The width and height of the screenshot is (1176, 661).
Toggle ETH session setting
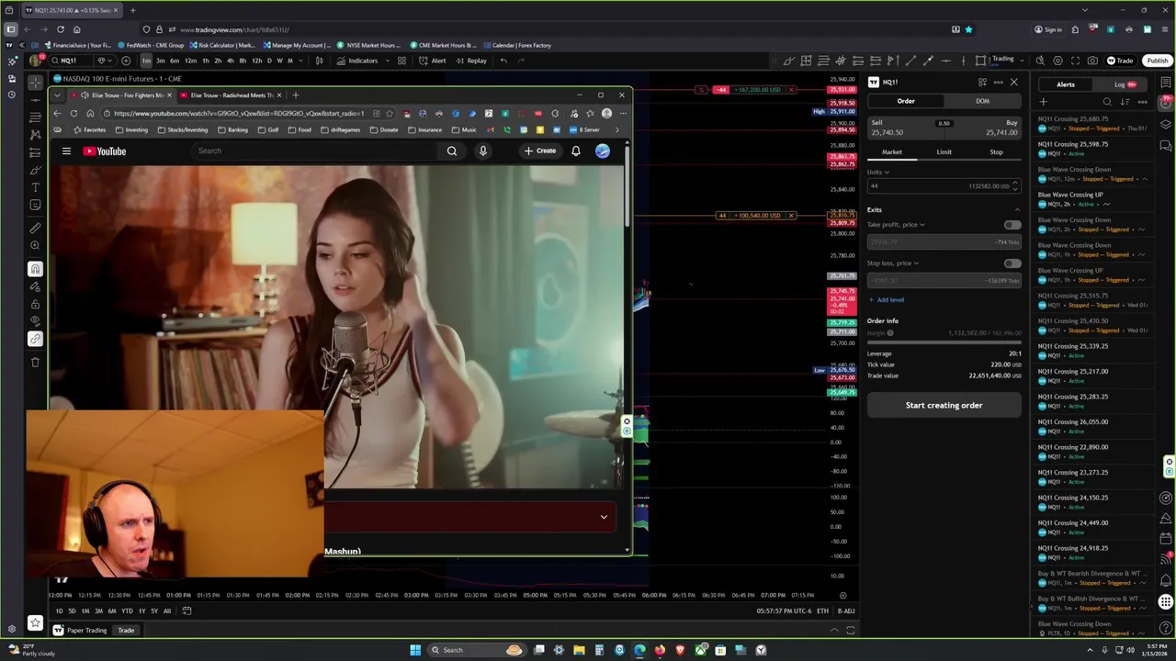point(822,611)
